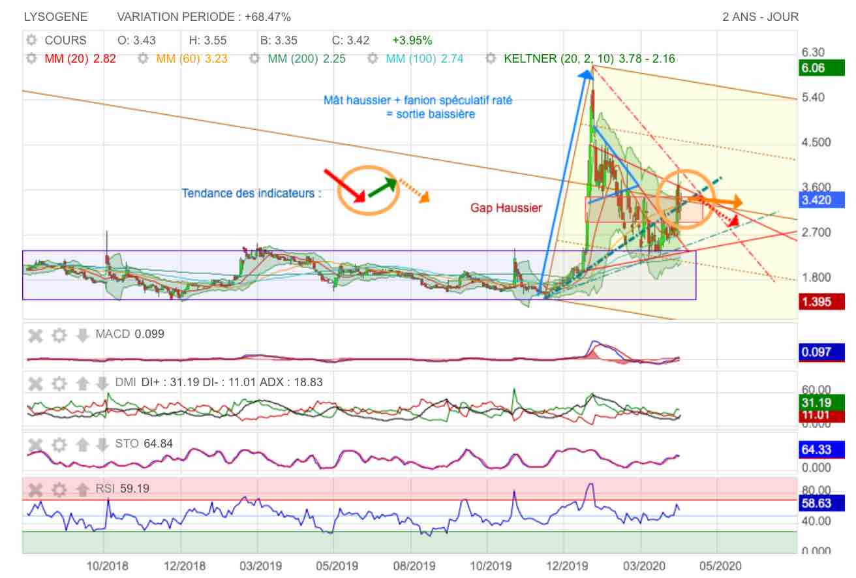Click the COURS label
This screenshot has height=578, width=856.
click(65, 40)
